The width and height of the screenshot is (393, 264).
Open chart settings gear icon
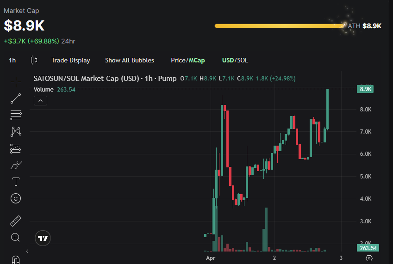(x=369, y=258)
